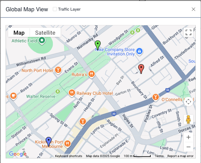This screenshot has height=163, width=201.
Task: Click Rubira's restaurant icon
Action: point(91,74)
